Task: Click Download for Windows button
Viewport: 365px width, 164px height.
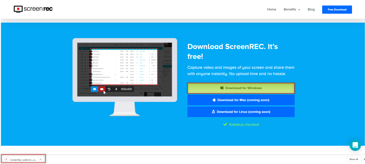Action: pos(241,88)
